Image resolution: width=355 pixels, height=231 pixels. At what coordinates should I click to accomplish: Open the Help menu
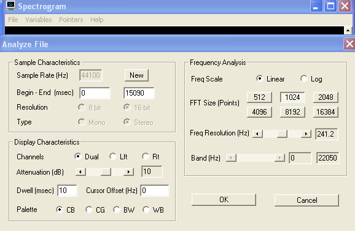pyautogui.click(x=97, y=20)
